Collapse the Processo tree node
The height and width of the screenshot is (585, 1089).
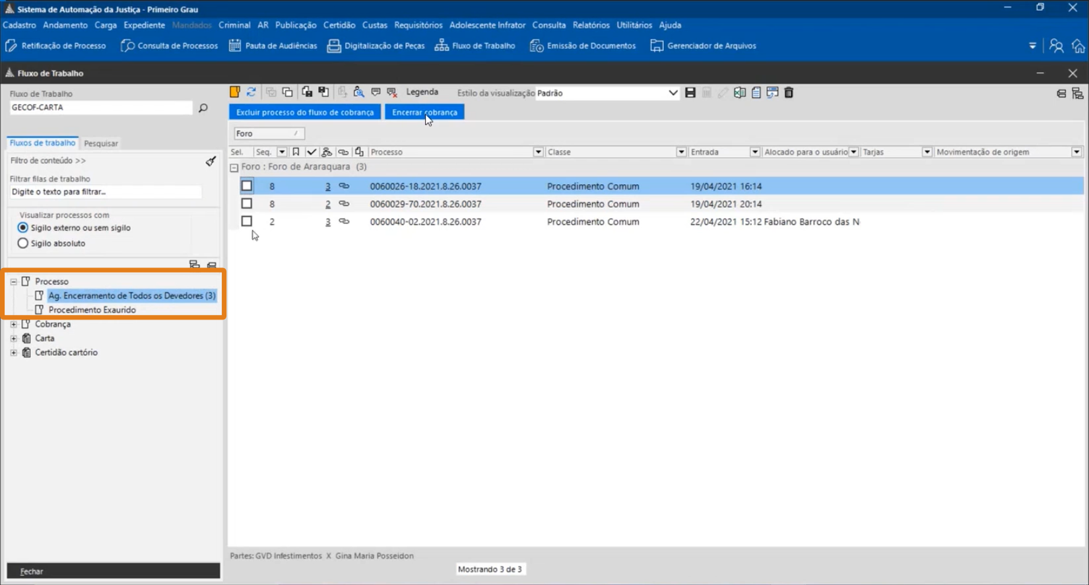(13, 281)
